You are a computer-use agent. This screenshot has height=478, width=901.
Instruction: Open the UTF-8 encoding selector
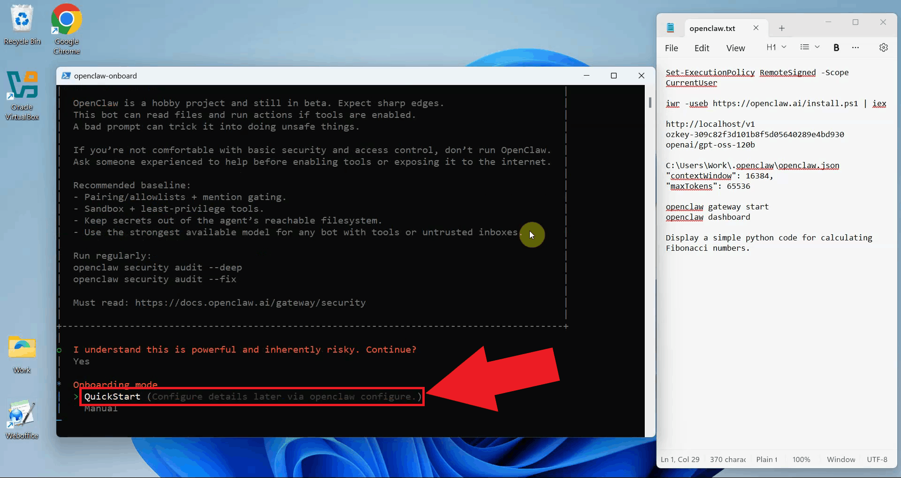[877, 459]
